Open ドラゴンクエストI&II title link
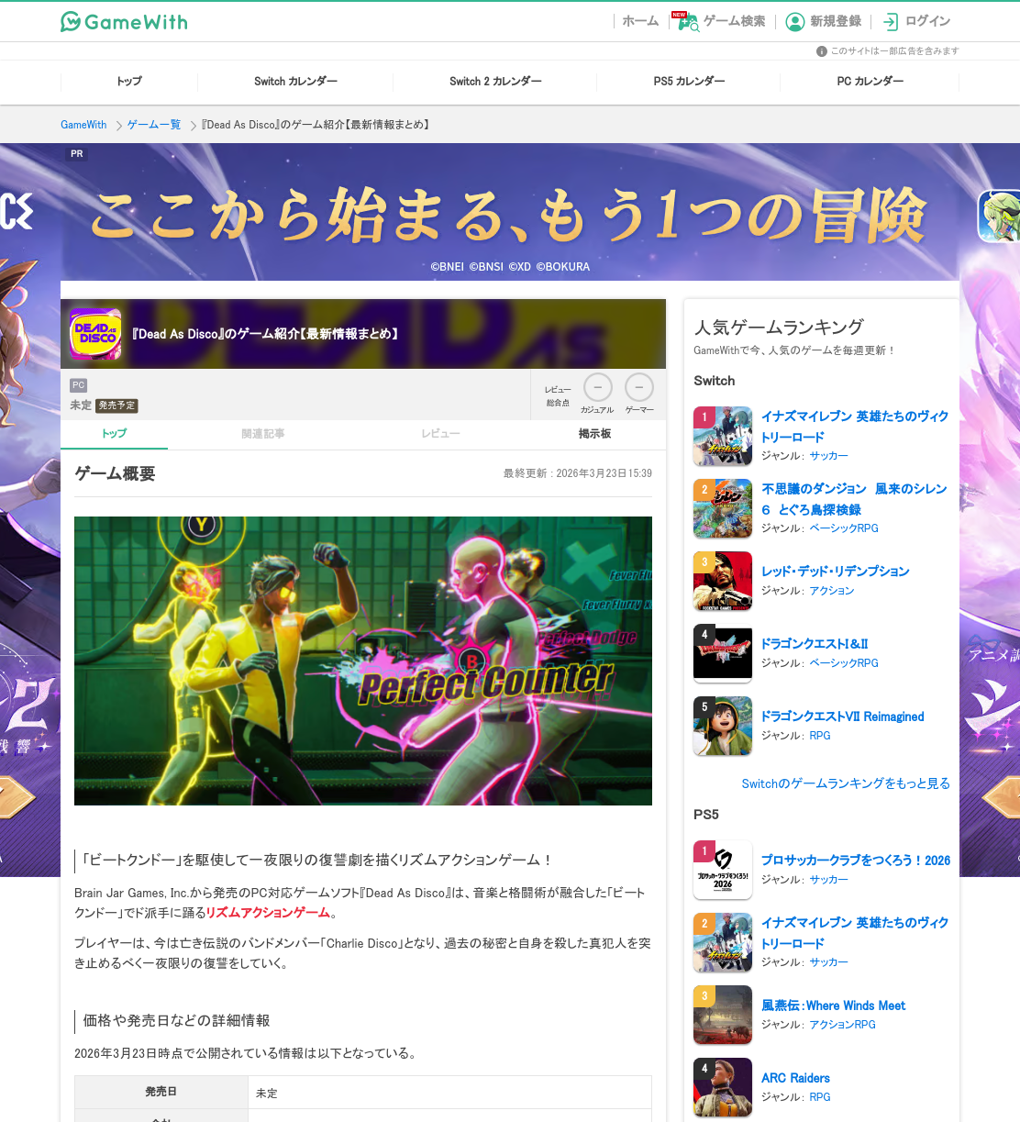Viewport: 1020px width, 1122px height. 815,644
